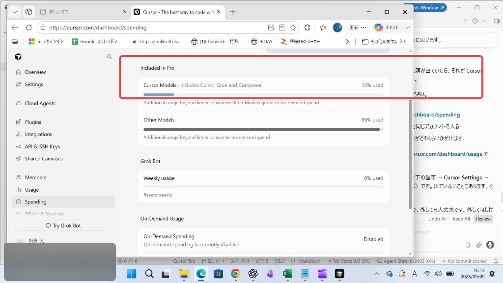Open the browser extensions puzzle icon
The image size is (503, 283).
tap(307, 28)
